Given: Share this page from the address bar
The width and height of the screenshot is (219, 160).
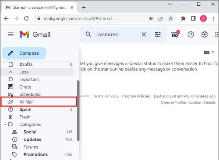Looking at the screenshot, I should click(161, 18).
